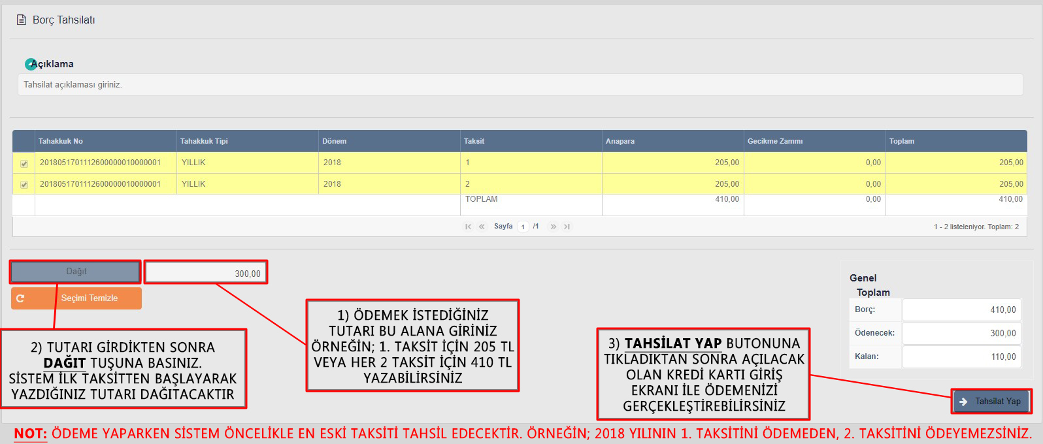Click the arrow icon on Tahsilat Yap
The width and height of the screenshot is (1043, 444).
963,402
